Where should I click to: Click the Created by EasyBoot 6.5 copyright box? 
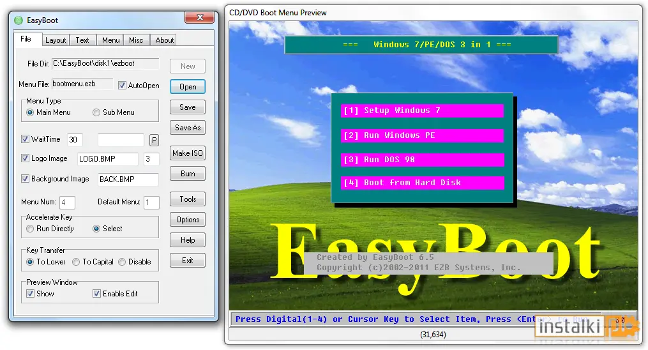428,262
